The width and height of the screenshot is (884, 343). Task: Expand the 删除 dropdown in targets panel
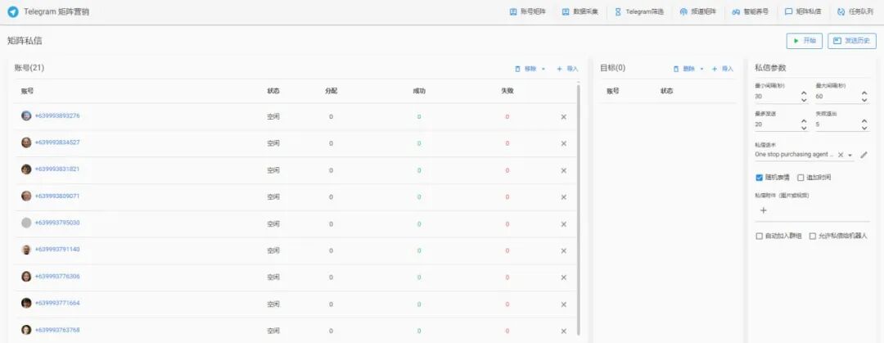click(x=701, y=69)
